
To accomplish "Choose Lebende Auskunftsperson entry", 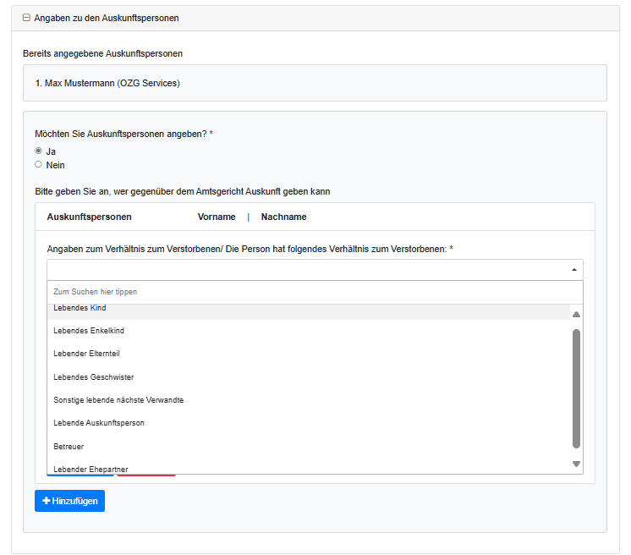I will pyautogui.click(x=99, y=423).
